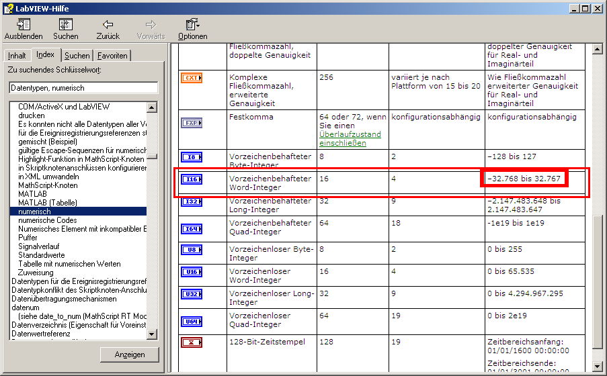Click the red timestamp data type icon

pyautogui.click(x=192, y=342)
